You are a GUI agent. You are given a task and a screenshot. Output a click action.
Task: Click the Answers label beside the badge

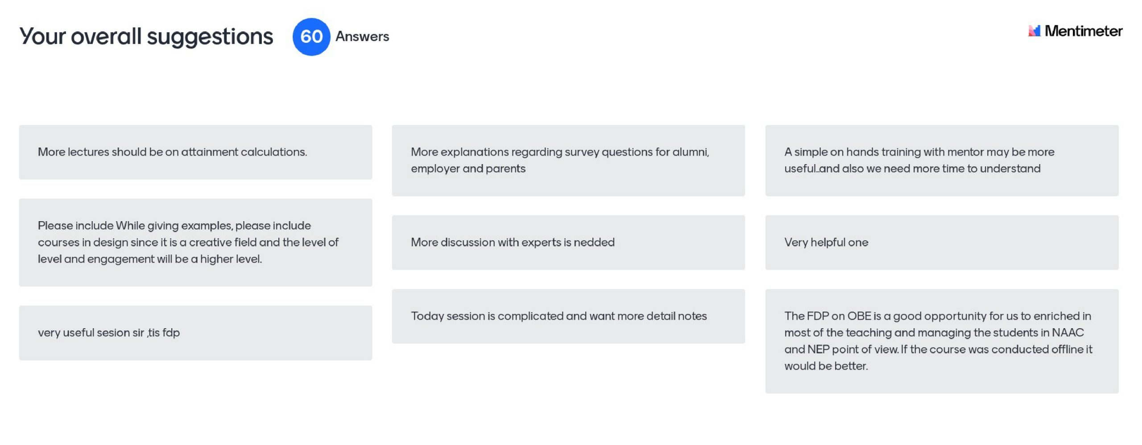(x=362, y=37)
